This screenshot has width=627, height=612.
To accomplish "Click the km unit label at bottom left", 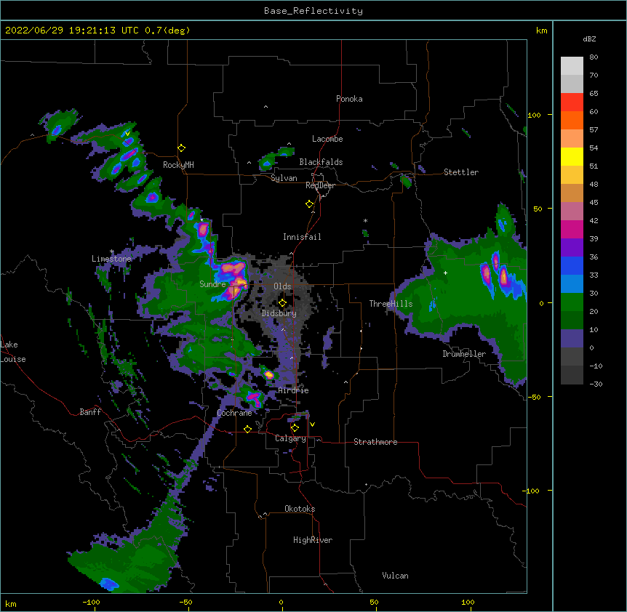I will coord(11,604).
